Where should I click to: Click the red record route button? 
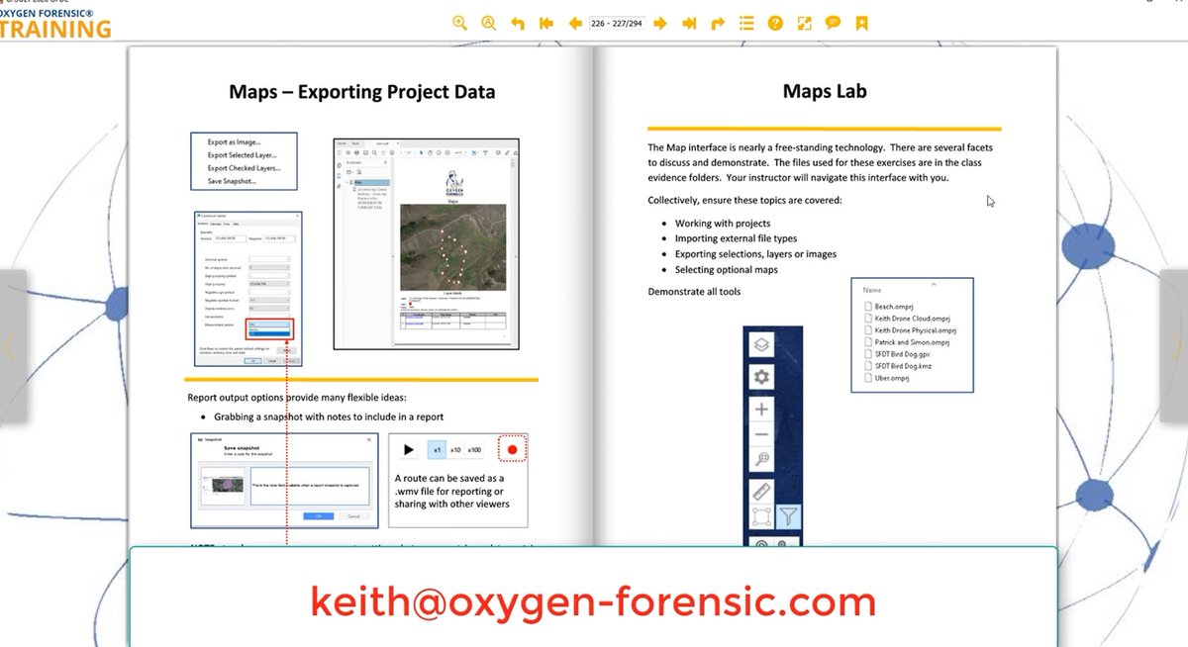(x=512, y=449)
